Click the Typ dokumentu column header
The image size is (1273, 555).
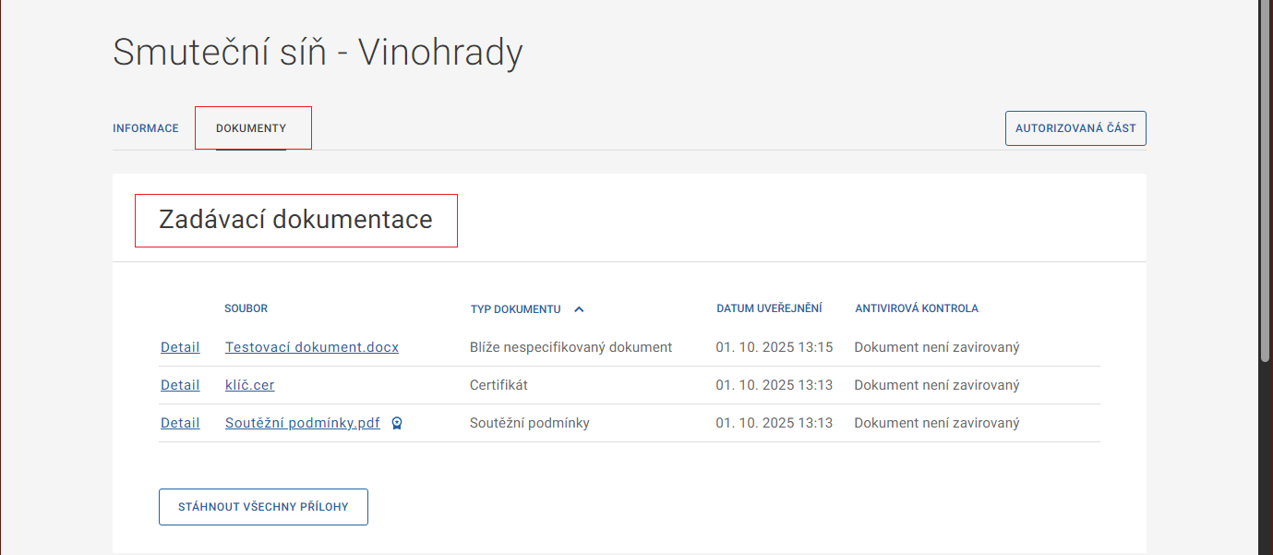(515, 309)
